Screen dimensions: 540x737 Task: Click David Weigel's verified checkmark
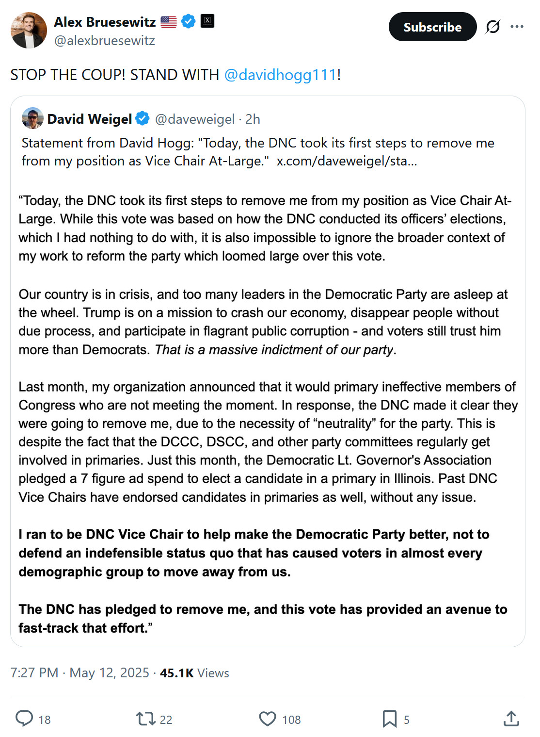[143, 118]
